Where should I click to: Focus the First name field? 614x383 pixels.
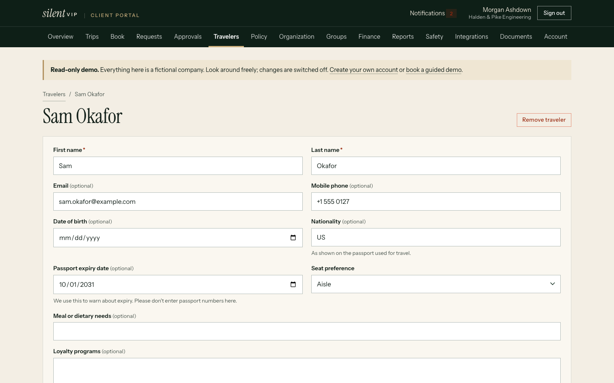point(178,166)
